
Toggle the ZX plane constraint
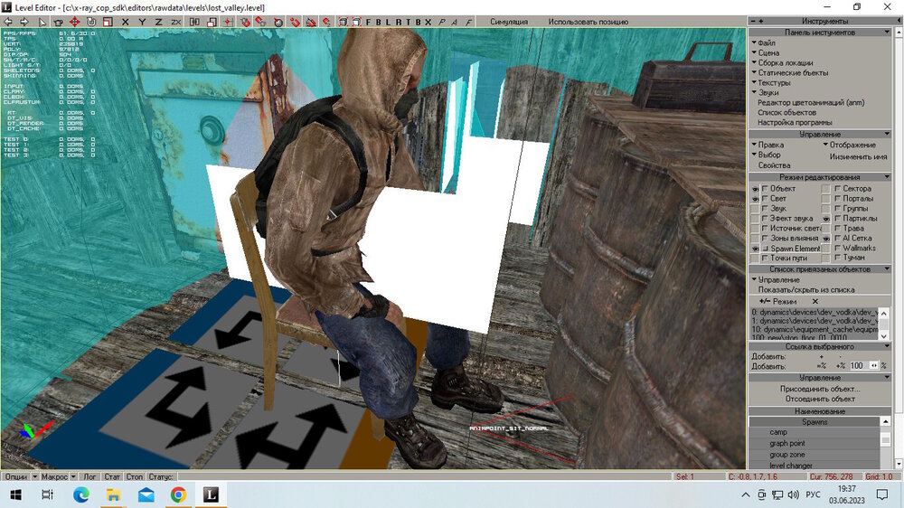pos(175,21)
